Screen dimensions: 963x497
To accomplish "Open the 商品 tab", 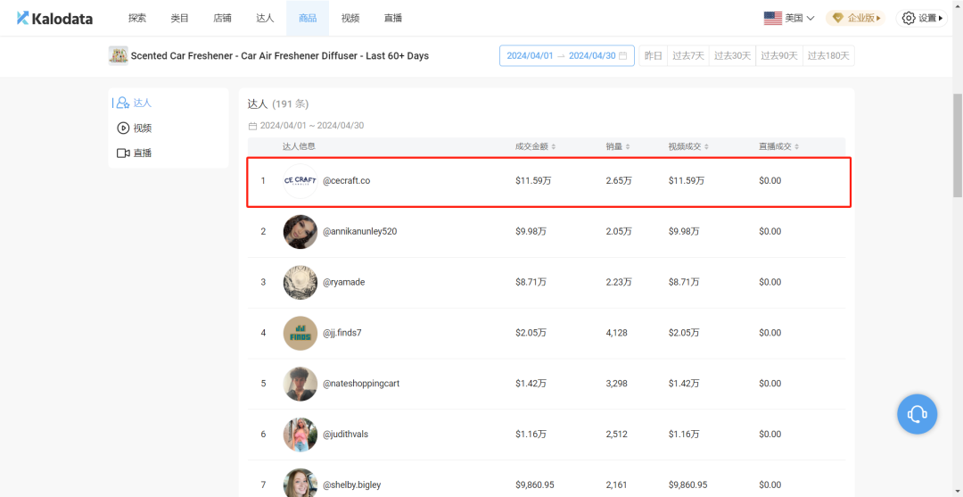I will tap(308, 19).
